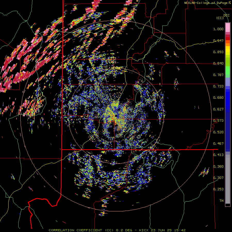
Task: Click the 100 NM range ring label
Action: (116, 20)
